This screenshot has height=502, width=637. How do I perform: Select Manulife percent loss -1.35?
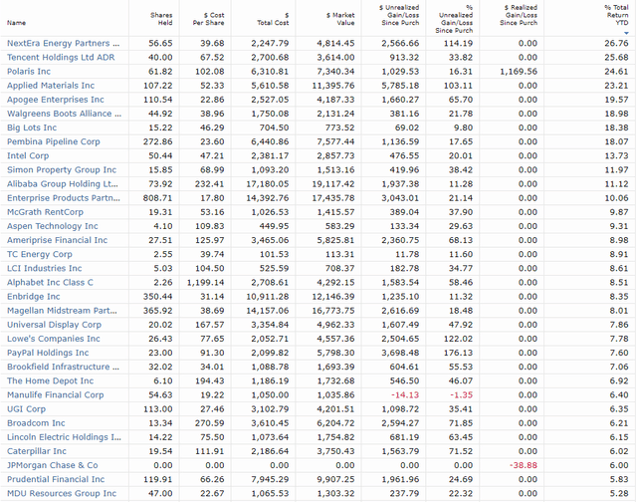pyautogui.click(x=461, y=395)
